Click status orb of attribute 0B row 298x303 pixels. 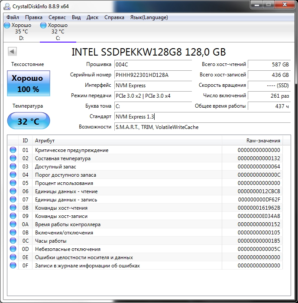point(13,233)
